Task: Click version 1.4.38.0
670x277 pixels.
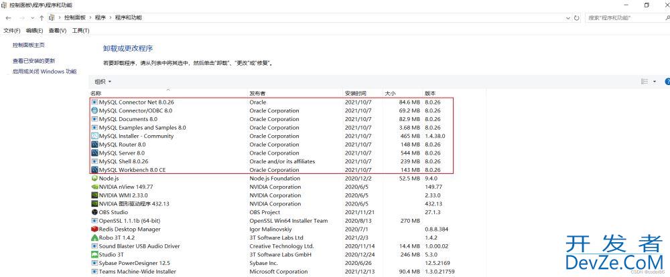Action: [x=435, y=136]
